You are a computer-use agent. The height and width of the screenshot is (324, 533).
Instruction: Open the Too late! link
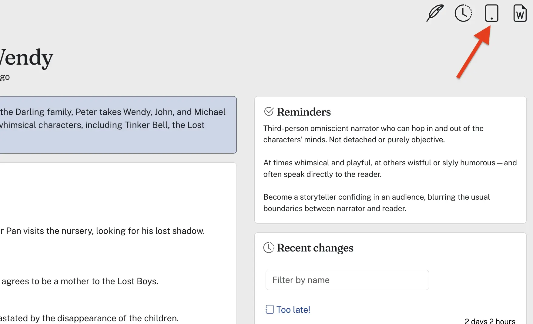point(293,309)
